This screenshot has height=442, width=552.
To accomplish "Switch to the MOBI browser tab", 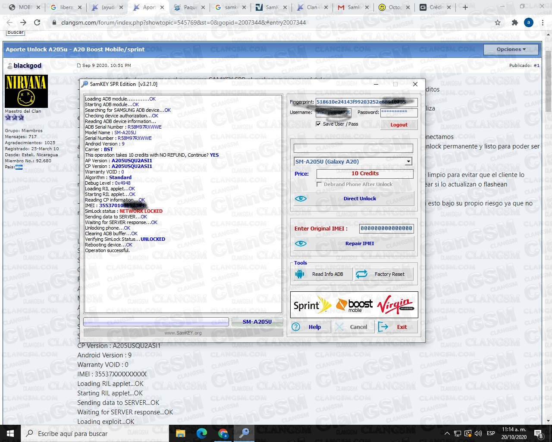I will [x=25, y=7].
